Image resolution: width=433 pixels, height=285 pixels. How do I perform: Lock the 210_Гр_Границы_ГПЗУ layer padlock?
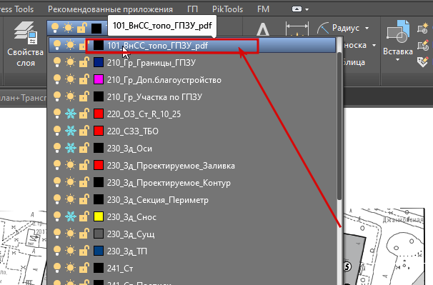(84, 62)
